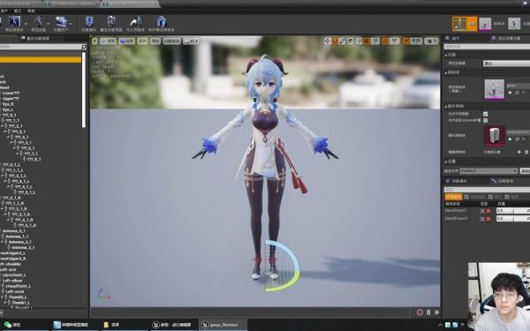Toggle third filter checkbox in curve panel
Viewport: 530px width, 331px height.
pos(507,197)
